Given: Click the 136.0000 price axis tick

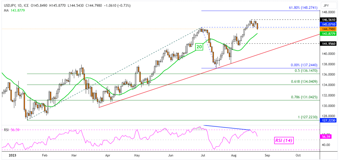Looking at the screenshot, I should 328,75.
